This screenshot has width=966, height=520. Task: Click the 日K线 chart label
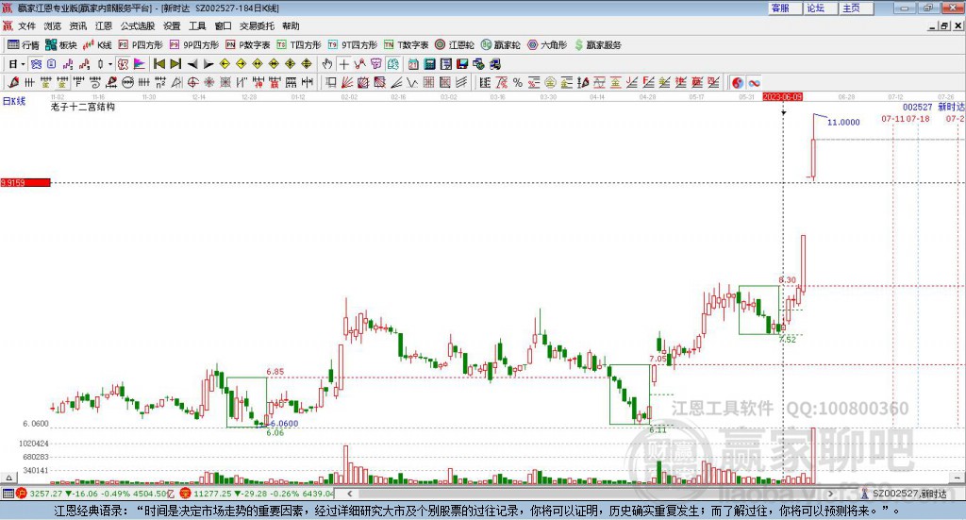(14, 101)
